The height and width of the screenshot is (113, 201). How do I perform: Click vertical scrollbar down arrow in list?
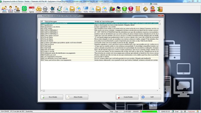(x=160, y=88)
